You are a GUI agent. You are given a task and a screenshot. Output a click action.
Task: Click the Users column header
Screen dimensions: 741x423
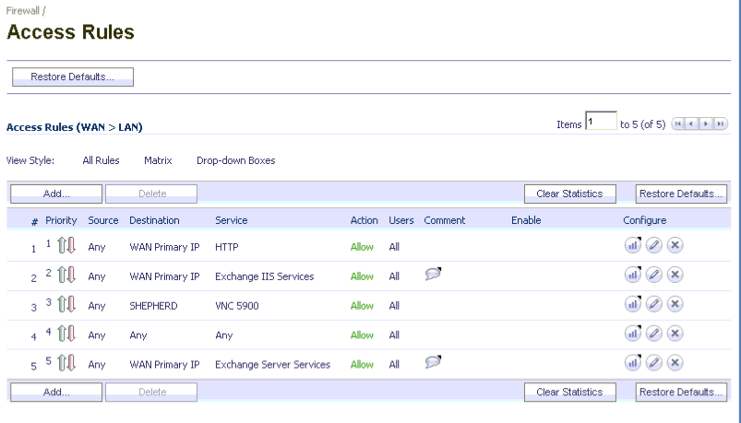pos(401,220)
